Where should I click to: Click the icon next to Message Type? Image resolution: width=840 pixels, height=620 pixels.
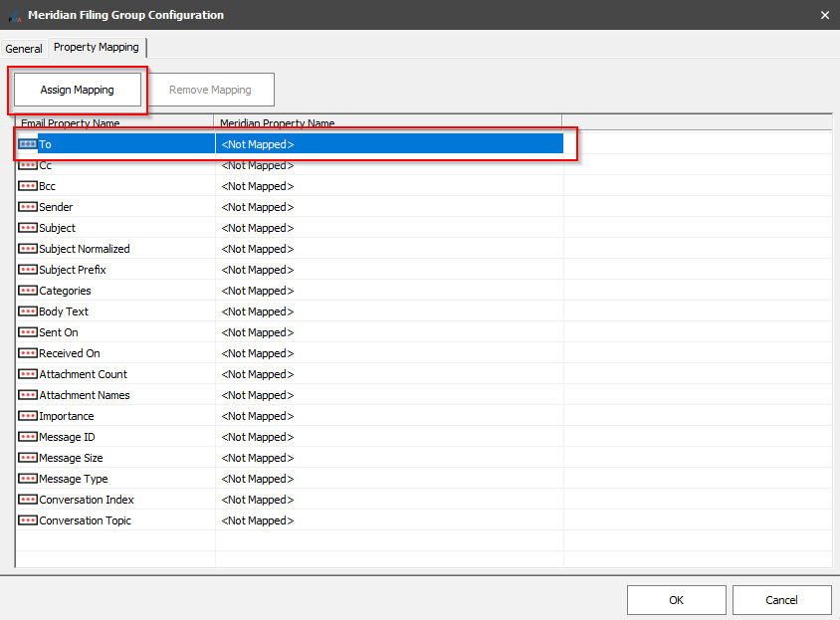pyautogui.click(x=27, y=479)
